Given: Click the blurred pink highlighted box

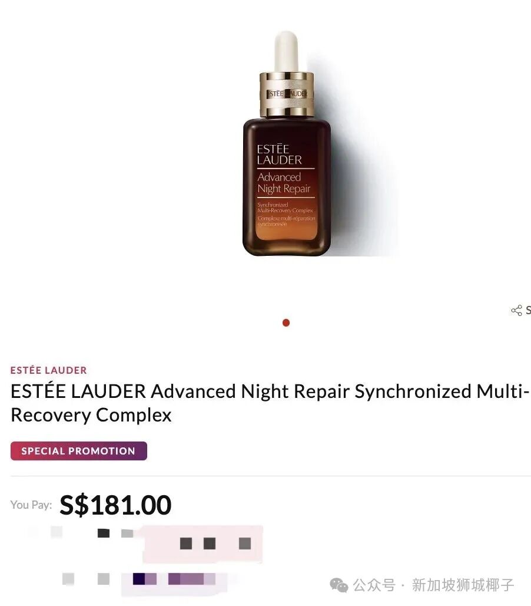Looking at the screenshot, I should pos(202,544).
